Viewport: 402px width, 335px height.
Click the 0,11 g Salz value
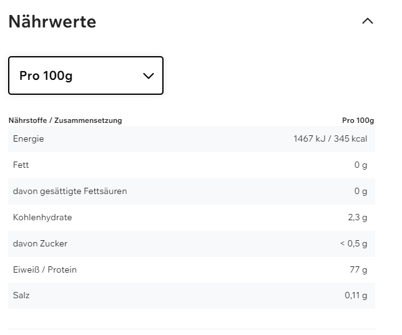[x=356, y=295]
